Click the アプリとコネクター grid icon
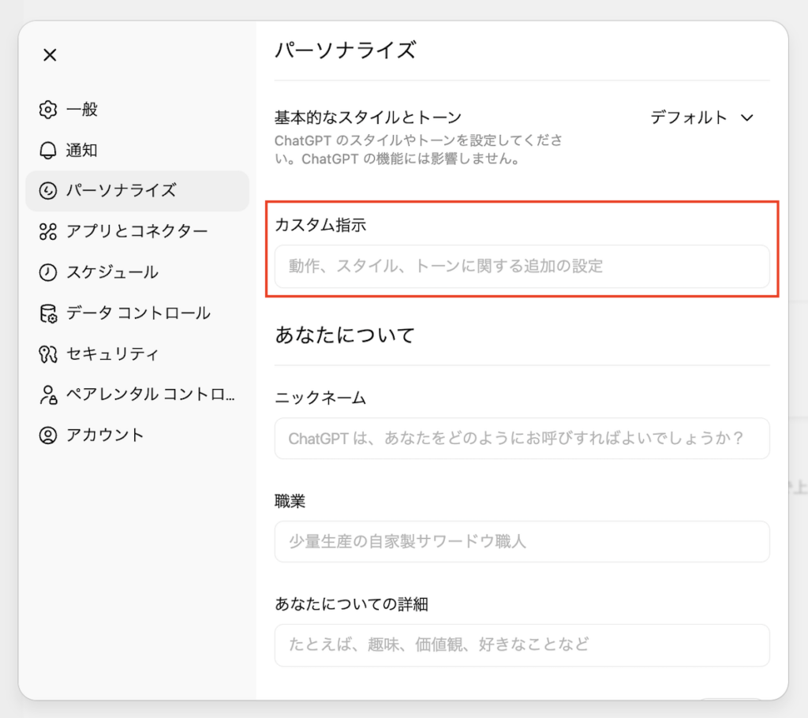The width and height of the screenshot is (808, 718). (48, 232)
